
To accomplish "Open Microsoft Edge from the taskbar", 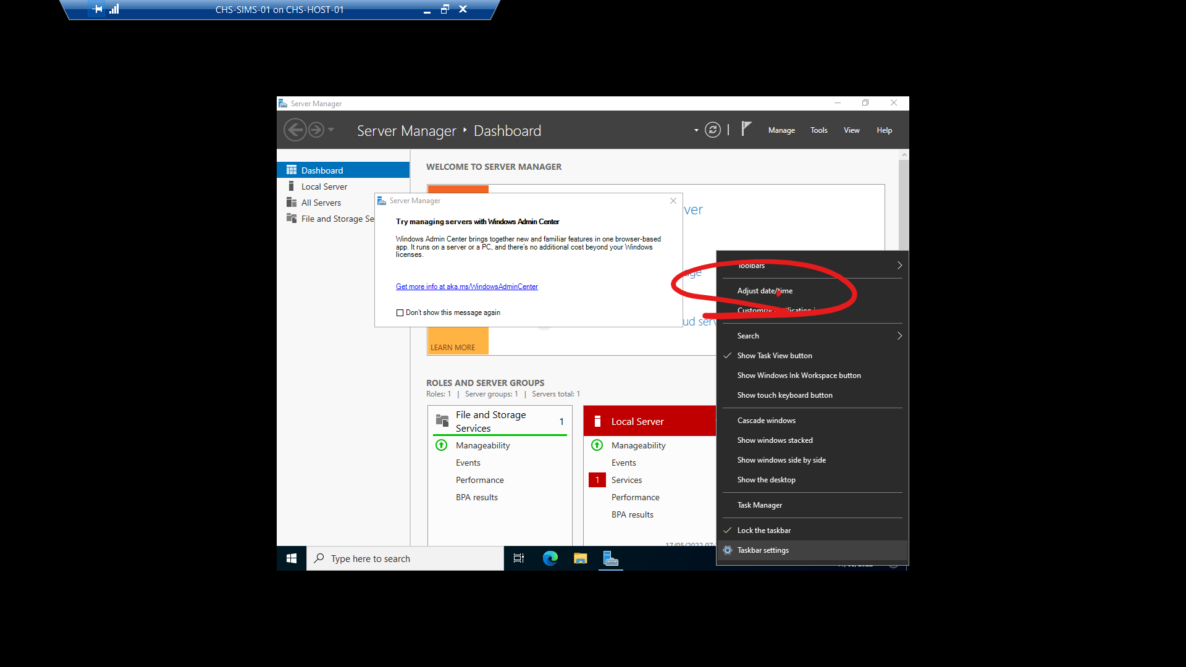I will (550, 558).
